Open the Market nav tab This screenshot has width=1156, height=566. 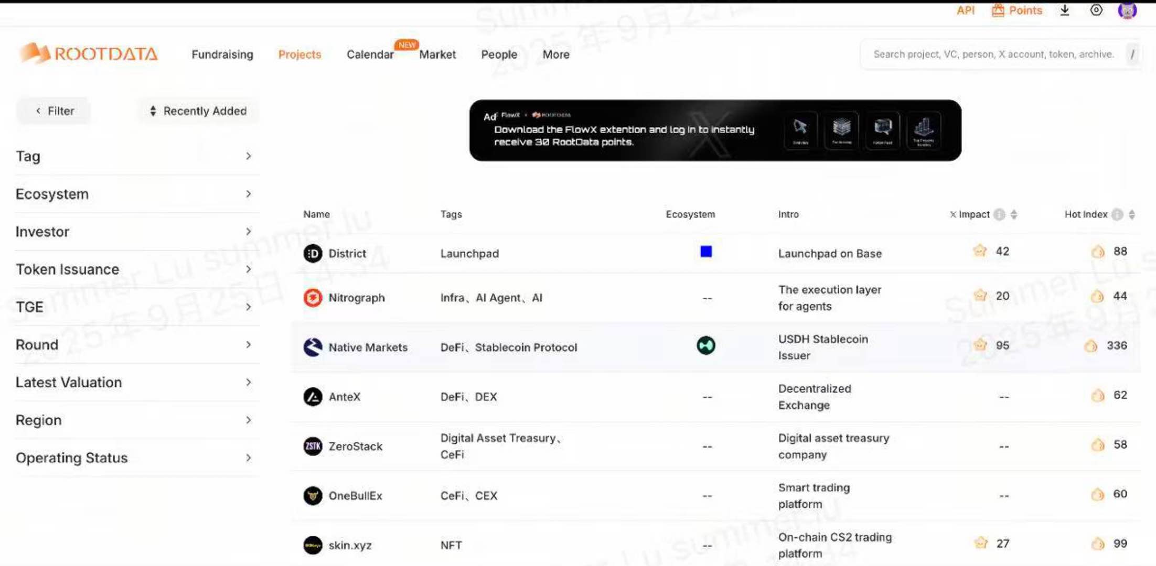click(x=437, y=55)
